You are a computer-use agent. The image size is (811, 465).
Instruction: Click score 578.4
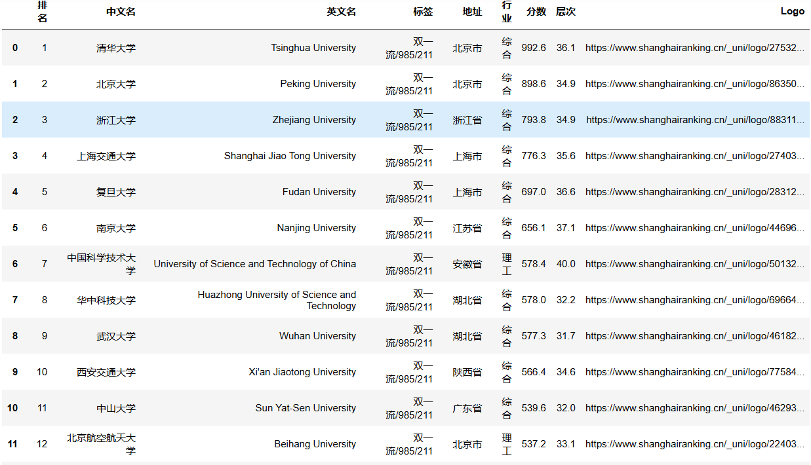[534, 264]
